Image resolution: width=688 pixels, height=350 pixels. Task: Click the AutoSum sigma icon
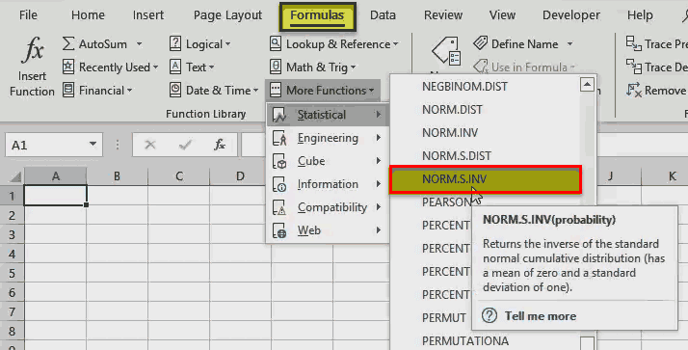click(x=68, y=44)
